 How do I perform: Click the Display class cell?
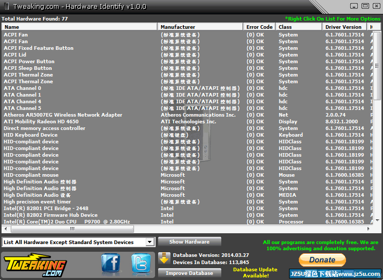[x=288, y=121]
